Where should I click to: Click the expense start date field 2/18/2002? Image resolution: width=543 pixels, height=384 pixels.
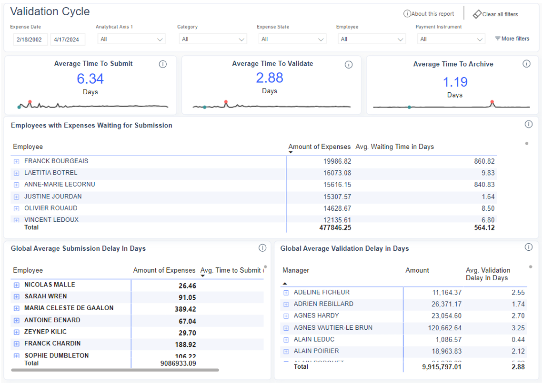(x=30, y=39)
